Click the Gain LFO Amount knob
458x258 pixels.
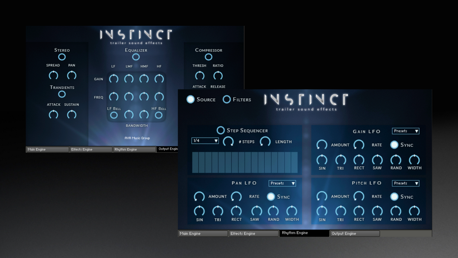(322, 145)
